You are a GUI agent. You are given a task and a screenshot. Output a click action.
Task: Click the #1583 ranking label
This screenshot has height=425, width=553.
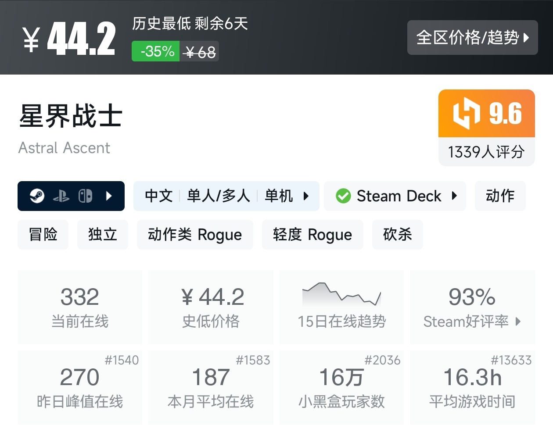click(253, 361)
